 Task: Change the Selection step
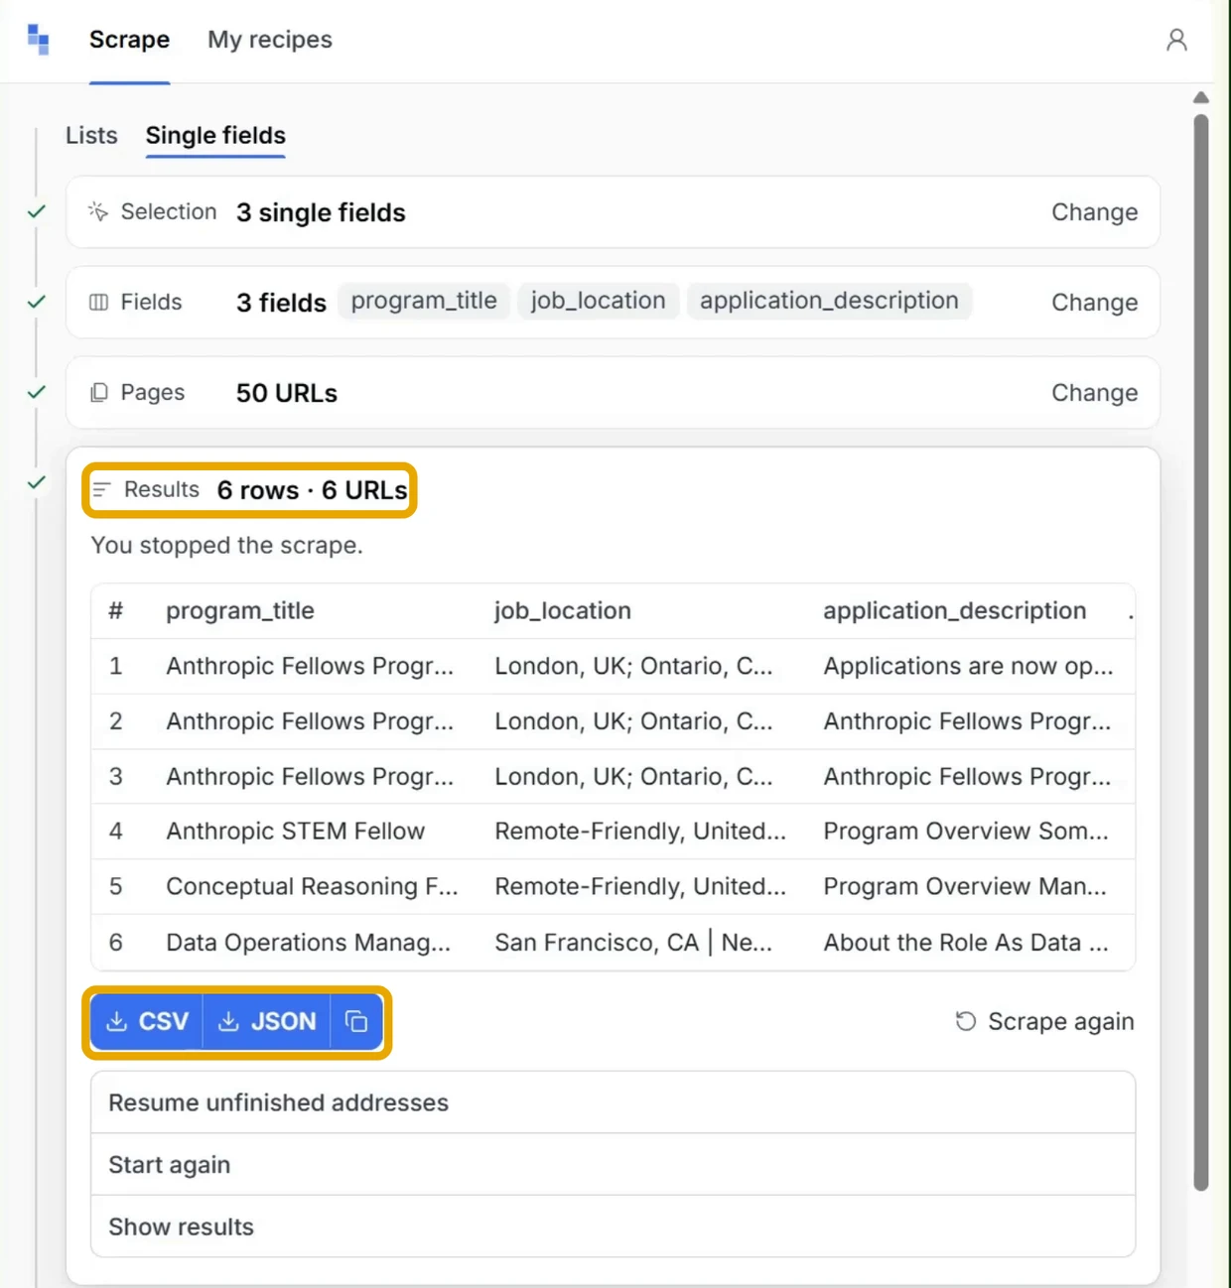click(x=1095, y=212)
